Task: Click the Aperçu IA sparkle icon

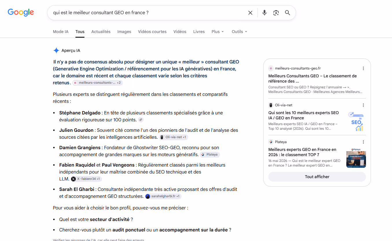Action: [x=56, y=50]
